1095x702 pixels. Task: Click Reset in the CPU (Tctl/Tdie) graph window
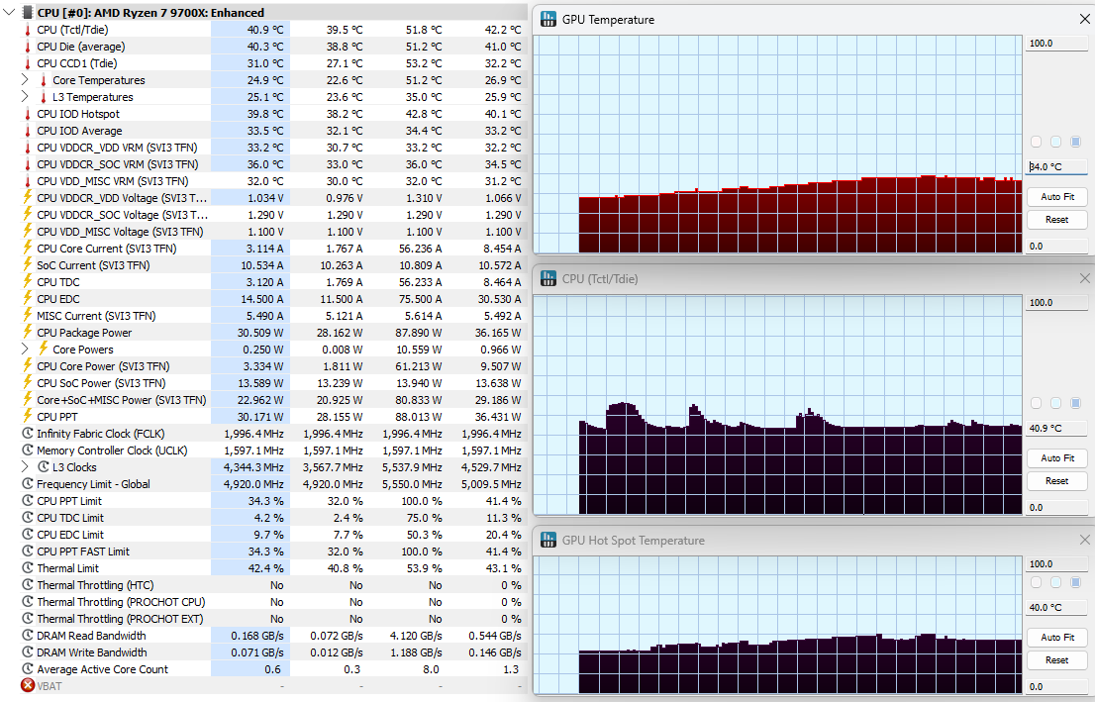click(x=1056, y=480)
